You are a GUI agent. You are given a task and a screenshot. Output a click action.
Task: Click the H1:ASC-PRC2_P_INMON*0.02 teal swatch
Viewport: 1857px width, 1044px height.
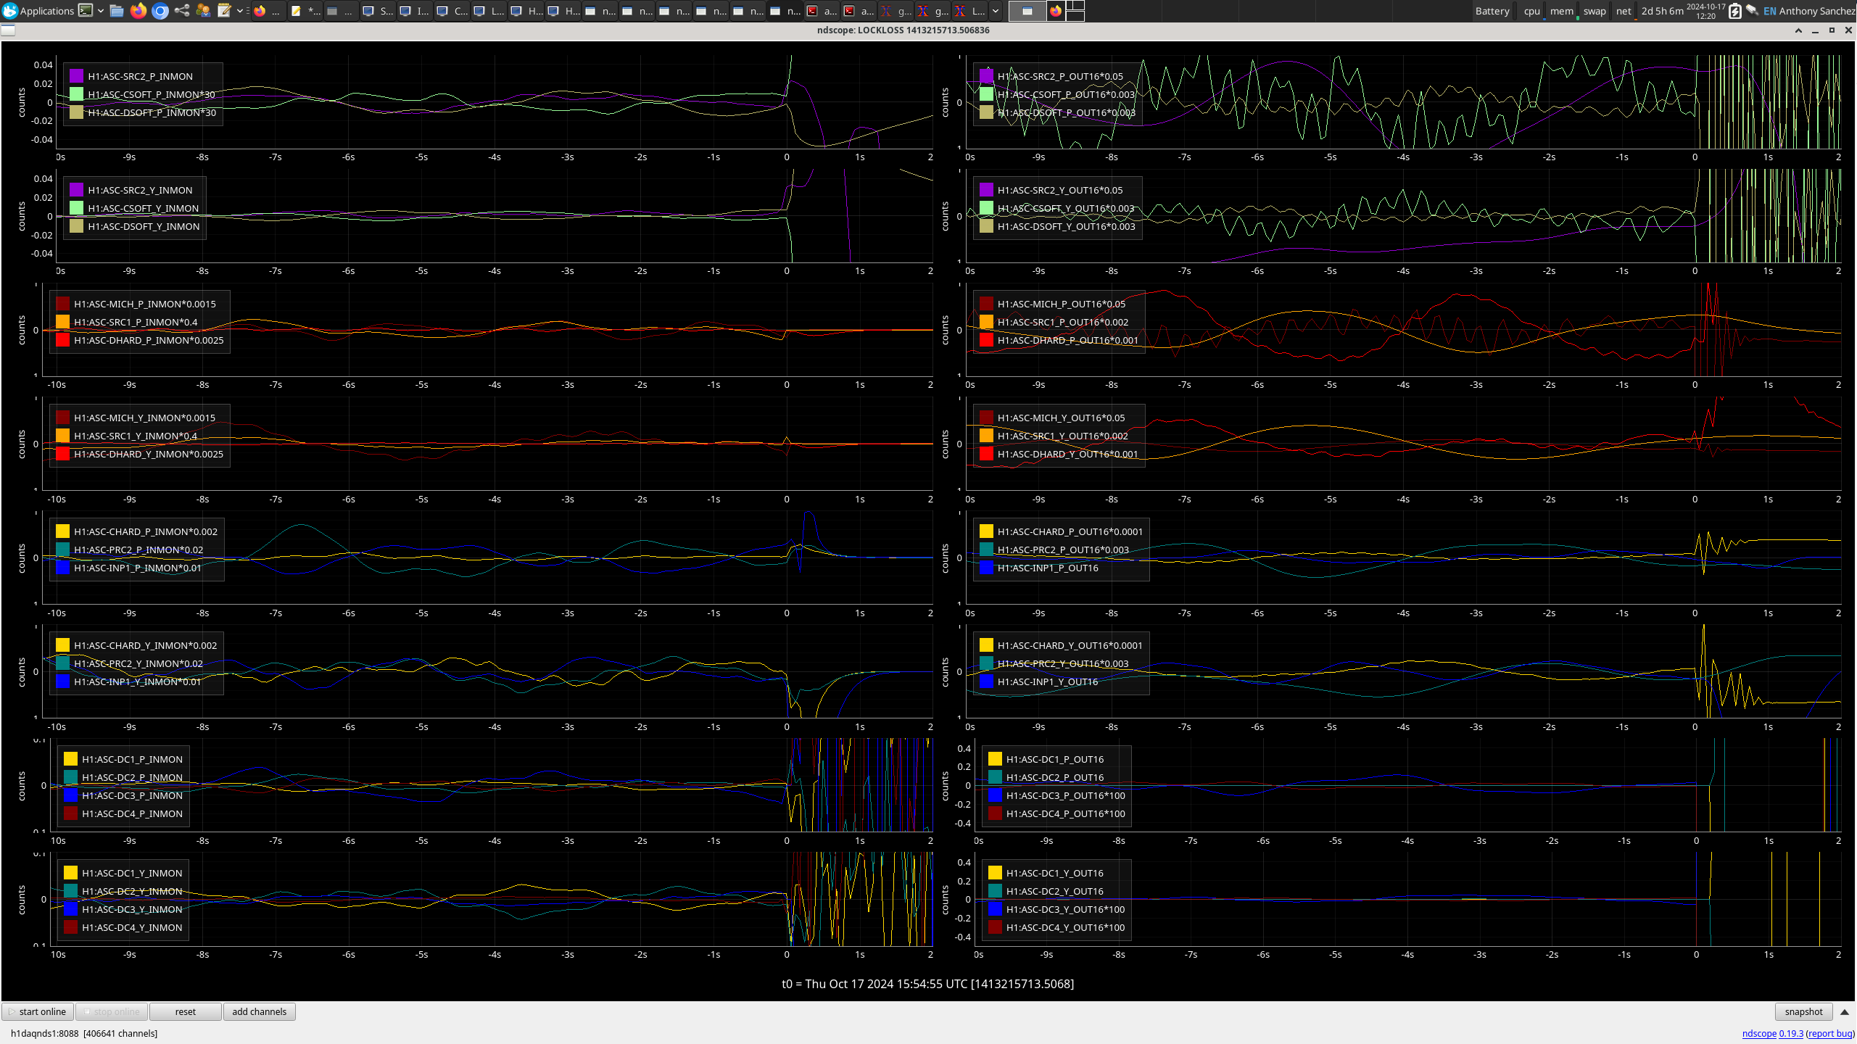pyautogui.click(x=63, y=549)
